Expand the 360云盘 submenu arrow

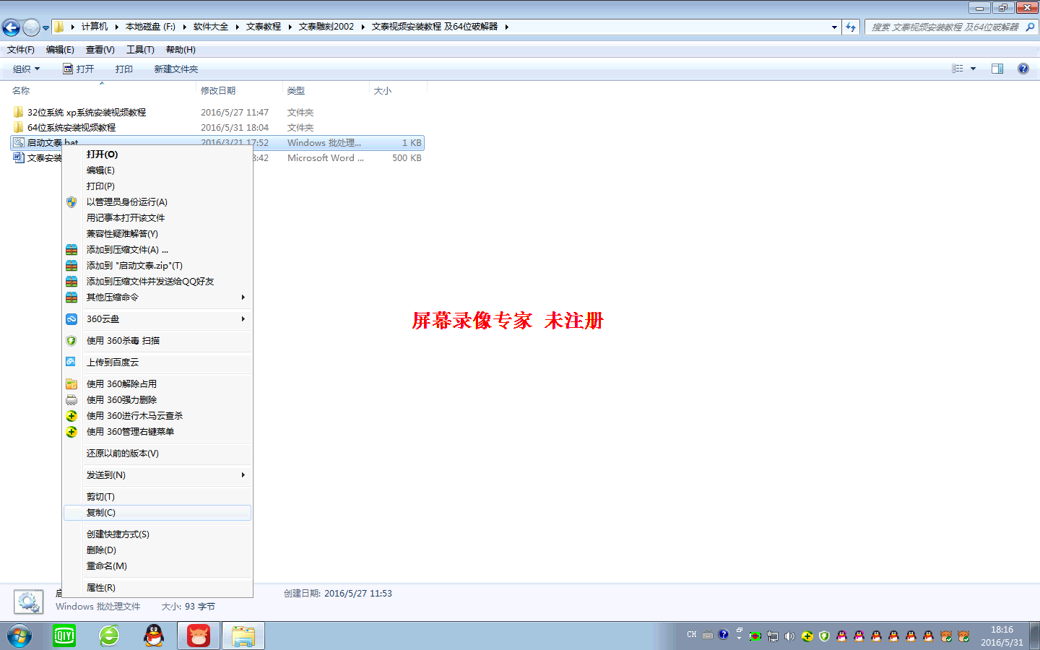click(243, 319)
